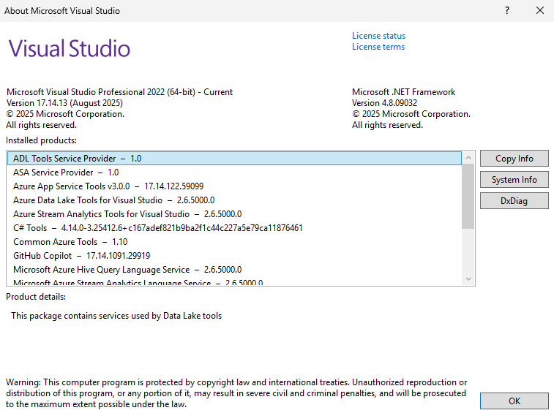Click the Version 4.8.09032 text
554x413 pixels.
(384, 103)
